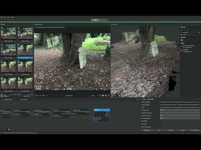
Task: Toggle the Fill Holes checkbox
Action: click(162, 124)
